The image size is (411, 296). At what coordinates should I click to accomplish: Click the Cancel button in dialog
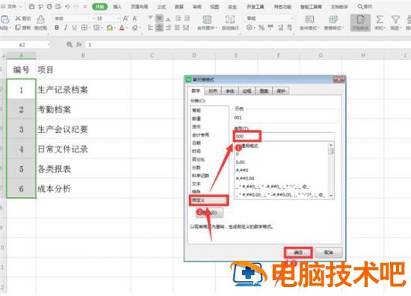[329, 253]
